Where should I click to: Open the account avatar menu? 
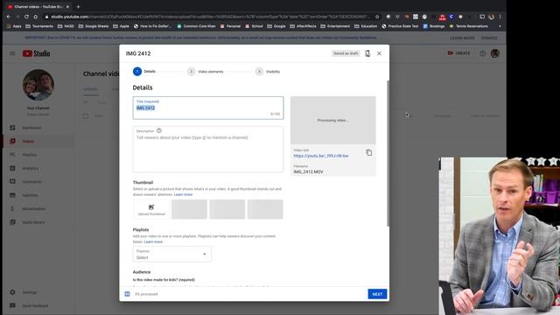pyautogui.click(x=494, y=53)
